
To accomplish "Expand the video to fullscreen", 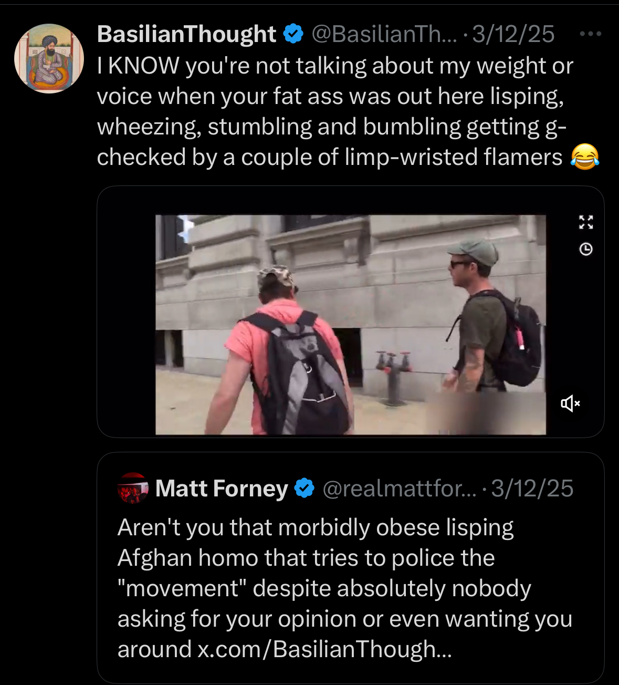I will (586, 222).
